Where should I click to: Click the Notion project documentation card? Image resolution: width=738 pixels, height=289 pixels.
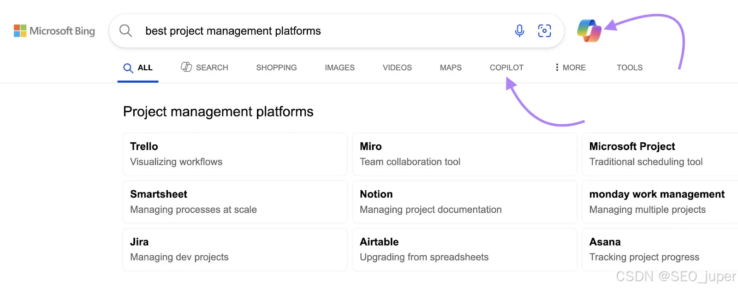point(464,202)
